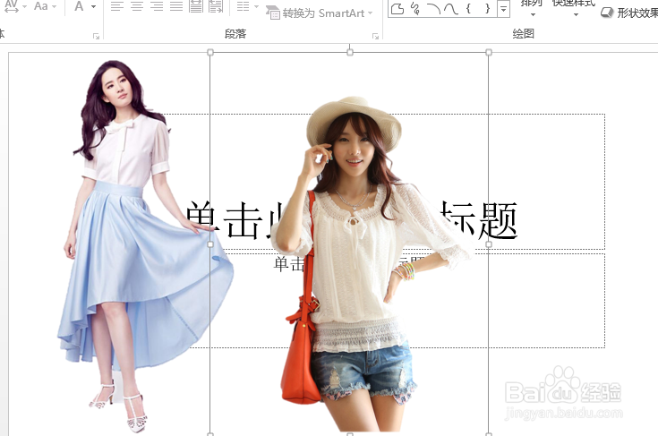Select the freeform shape in gallery
The height and width of the screenshot is (436, 658).
point(397,8)
